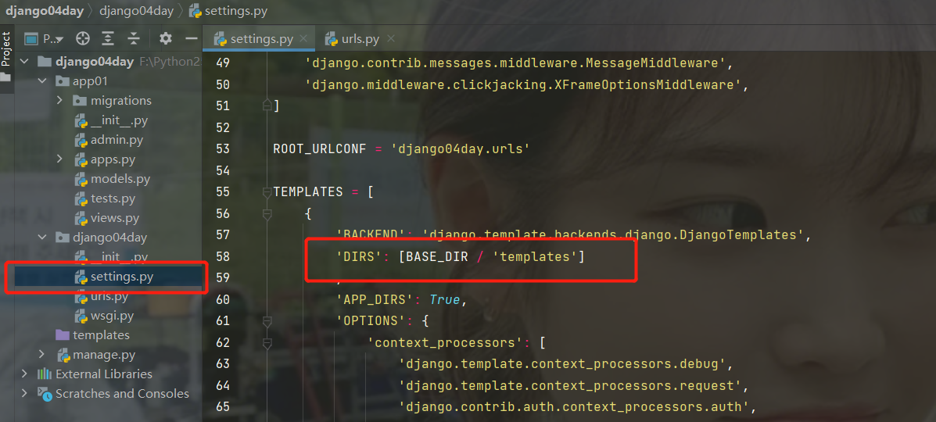Click the 'APP_DIRS' key on line 60
936x422 pixels.
(x=375, y=299)
